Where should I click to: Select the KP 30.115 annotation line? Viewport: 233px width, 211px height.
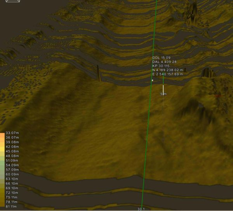[161, 66]
